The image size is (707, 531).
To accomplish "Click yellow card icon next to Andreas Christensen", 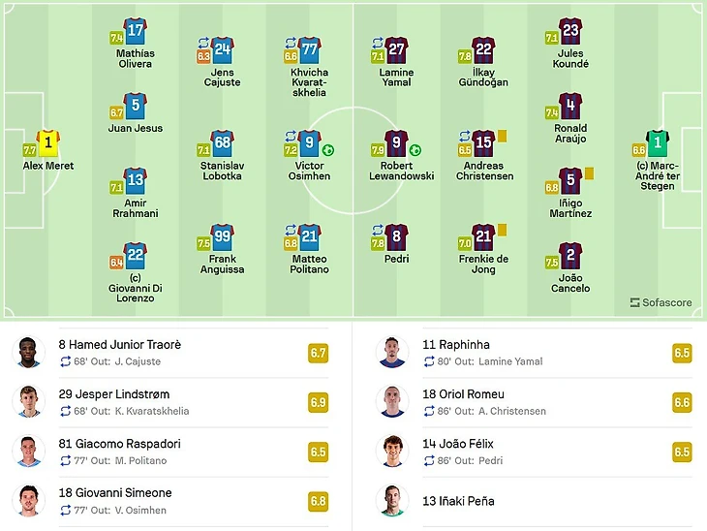I will (x=503, y=136).
